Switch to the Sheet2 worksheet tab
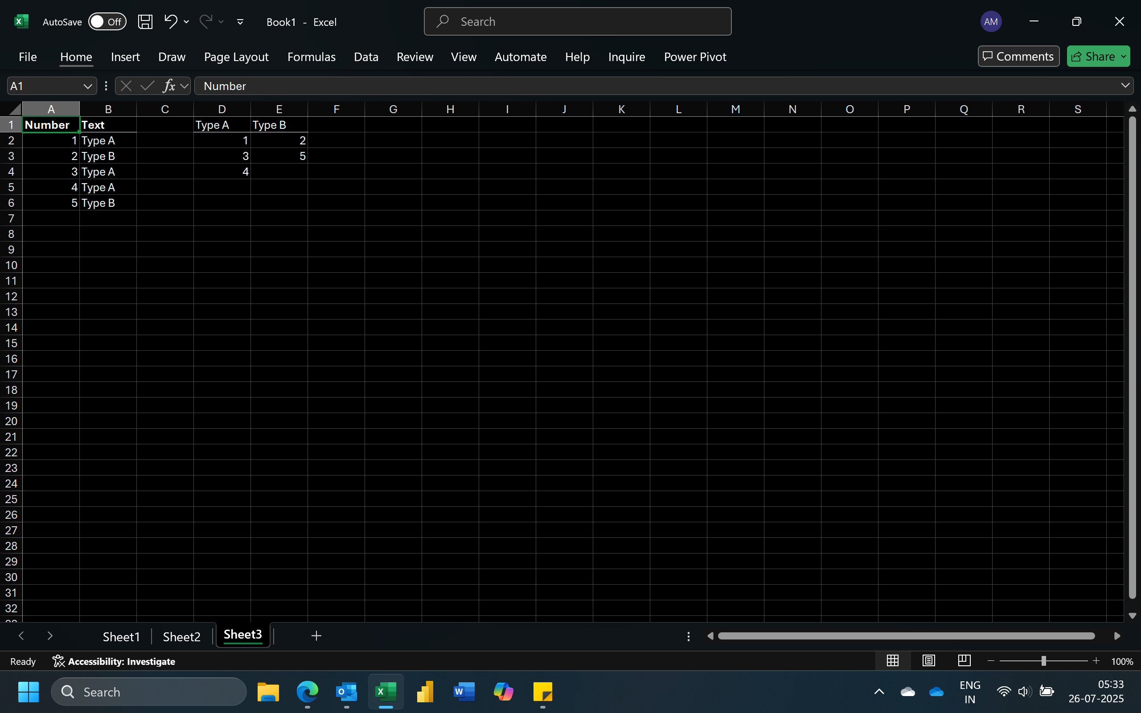Screen dimensions: 1141x713 (181, 637)
